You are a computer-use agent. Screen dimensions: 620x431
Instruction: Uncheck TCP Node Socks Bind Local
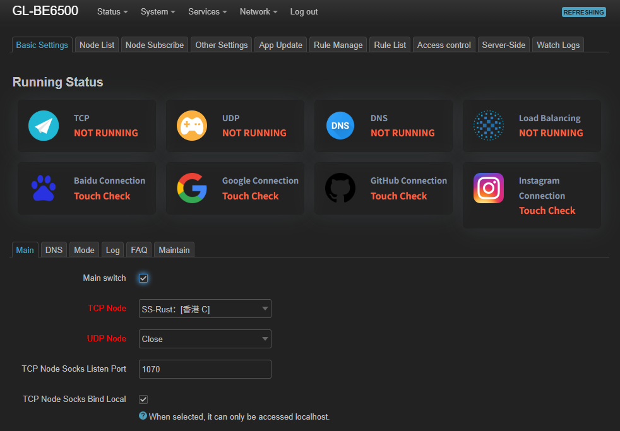click(x=143, y=399)
